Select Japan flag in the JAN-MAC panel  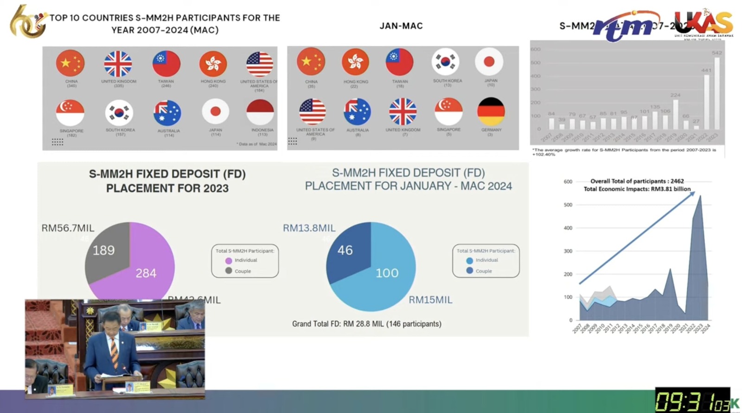489,62
